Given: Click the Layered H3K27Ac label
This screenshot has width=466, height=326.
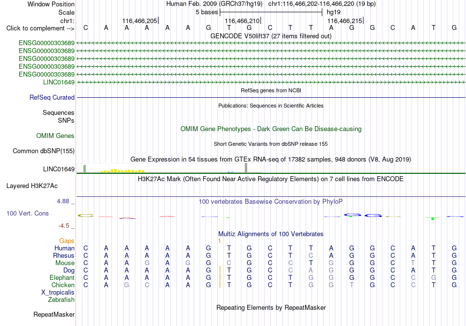Looking at the screenshot, I should point(32,186).
